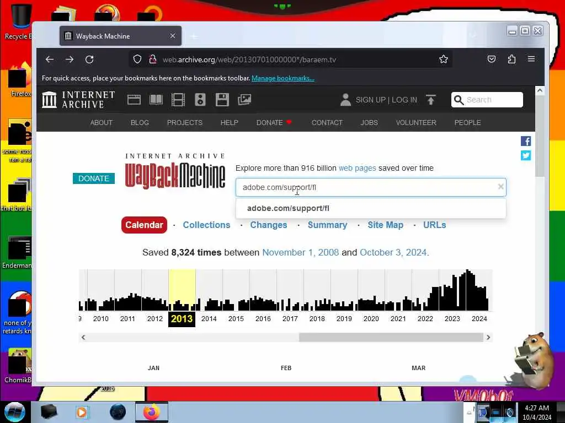Image resolution: width=565 pixels, height=423 pixels.
Task: Share on Facebook using the sidebar icon
Action: point(526,141)
